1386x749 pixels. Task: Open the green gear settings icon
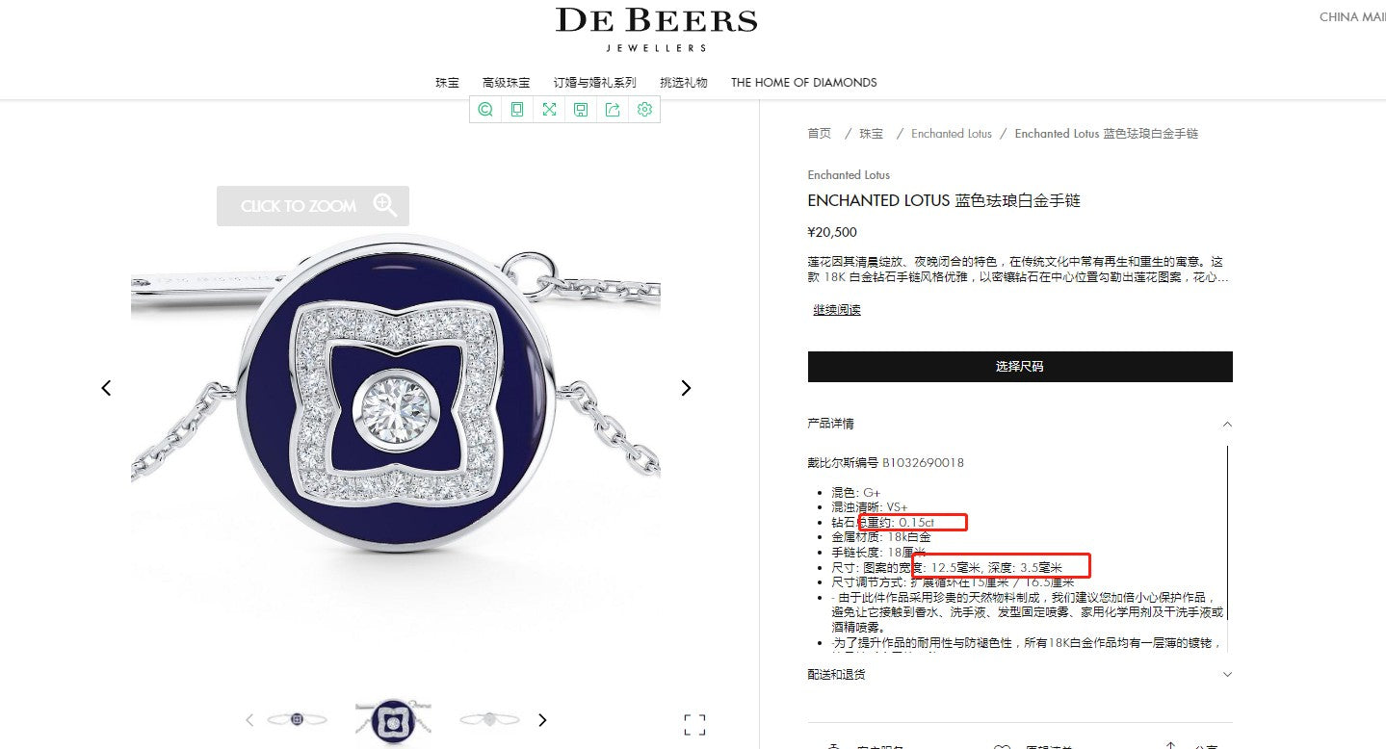644,110
